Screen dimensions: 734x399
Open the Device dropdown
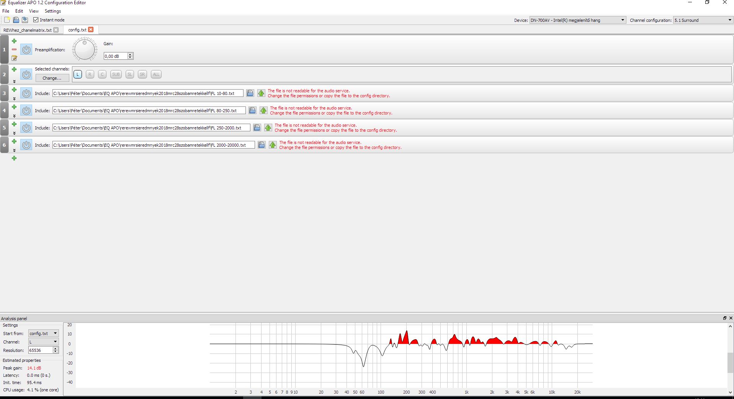[x=577, y=20]
